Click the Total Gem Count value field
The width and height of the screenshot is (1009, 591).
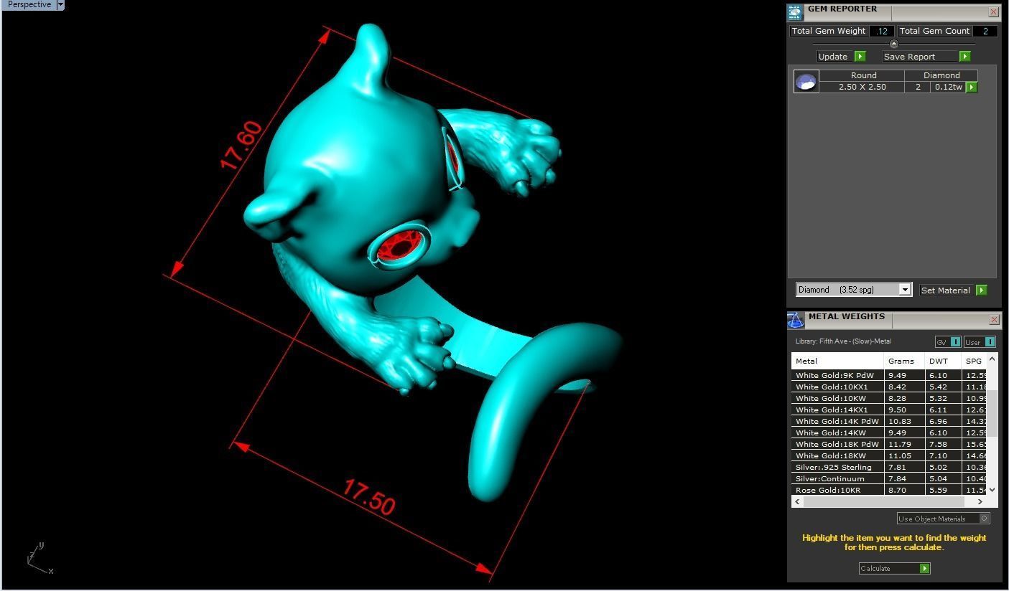[985, 31]
